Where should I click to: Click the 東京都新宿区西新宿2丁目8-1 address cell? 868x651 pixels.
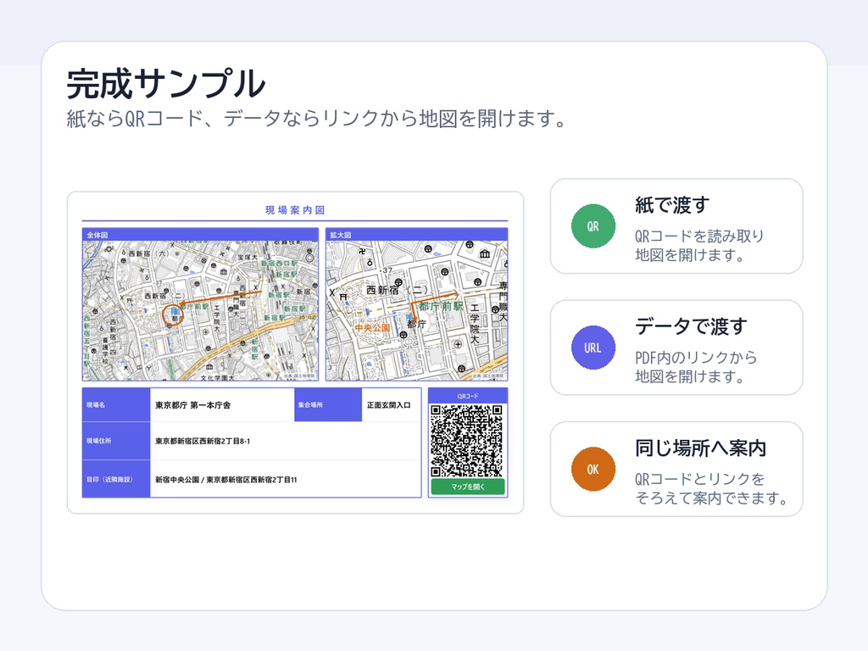[286, 441]
